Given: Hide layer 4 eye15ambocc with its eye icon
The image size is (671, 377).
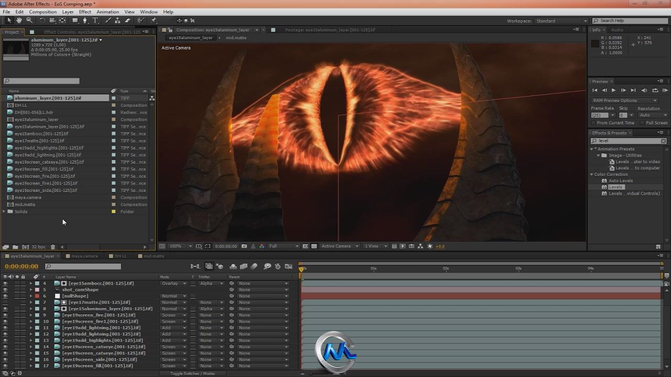Looking at the screenshot, I should click(x=5, y=283).
